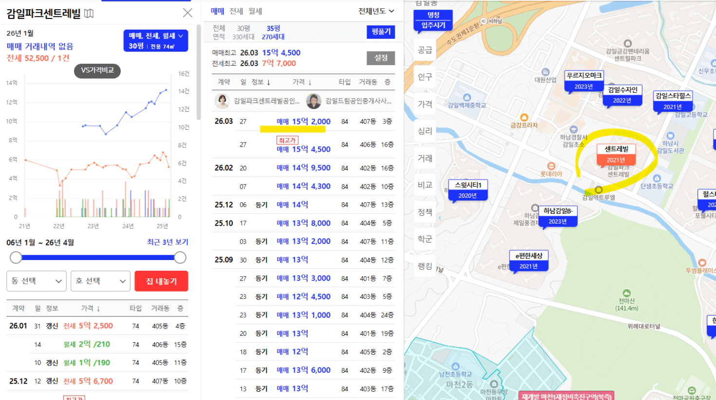Image resolution: width=716 pixels, height=400 pixels.
Task: Select the 푸르지오마크 2023년 map marker
Action: [584, 81]
